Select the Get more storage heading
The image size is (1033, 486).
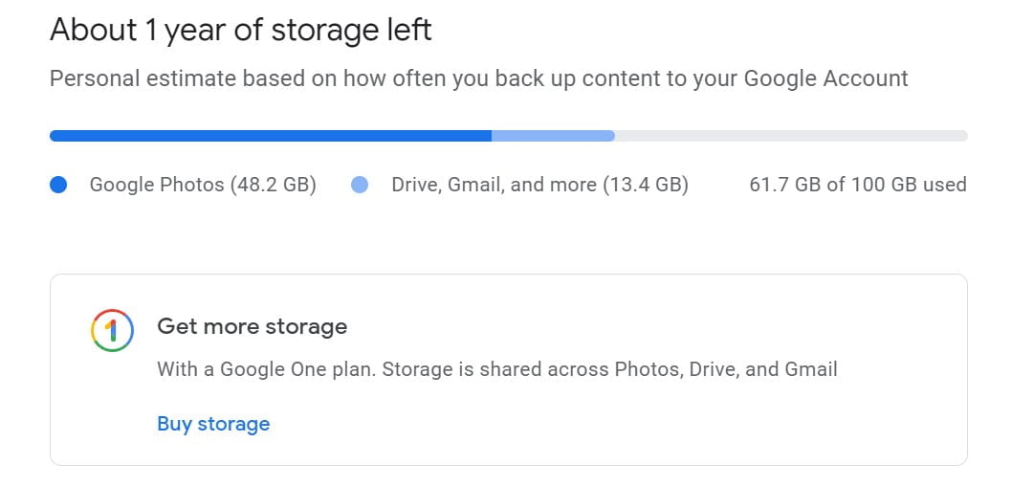point(252,327)
